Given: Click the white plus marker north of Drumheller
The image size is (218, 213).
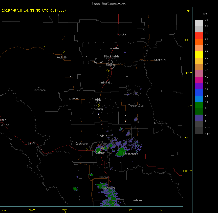Looking at the screenshot, I should click(x=155, y=95).
